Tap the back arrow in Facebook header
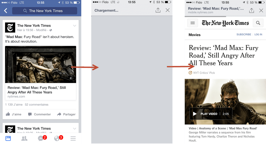This screenshot has height=144, width=266. click(6, 11)
